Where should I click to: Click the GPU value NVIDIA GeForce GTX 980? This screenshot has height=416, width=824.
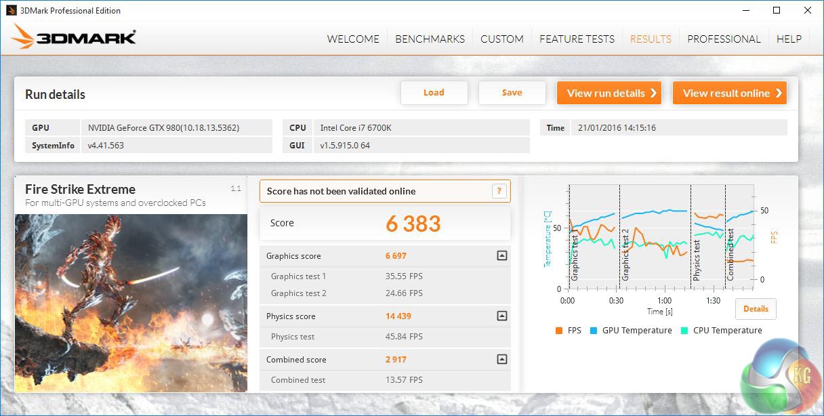click(x=178, y=127)
